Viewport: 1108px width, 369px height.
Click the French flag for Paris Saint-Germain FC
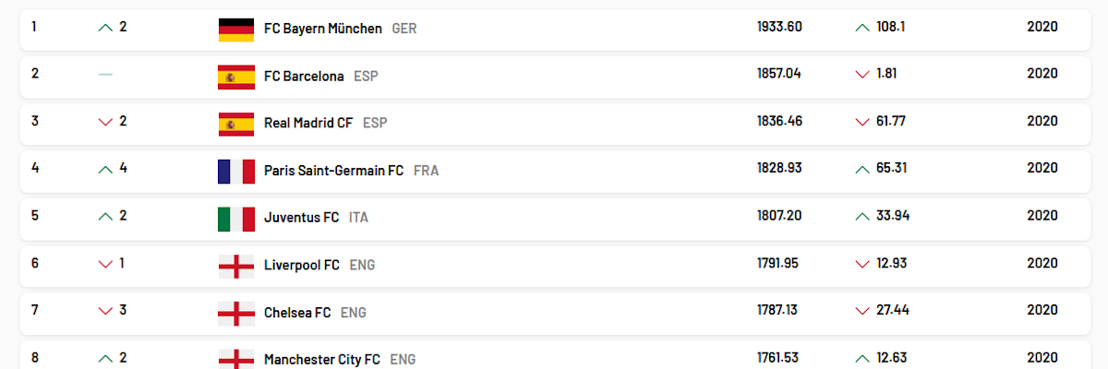[x=236, y=172]
